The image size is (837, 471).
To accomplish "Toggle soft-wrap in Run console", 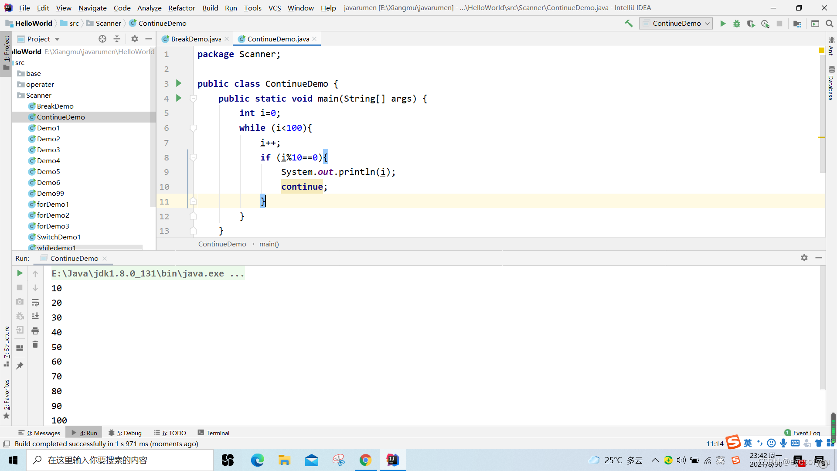I will click(35, 302).
